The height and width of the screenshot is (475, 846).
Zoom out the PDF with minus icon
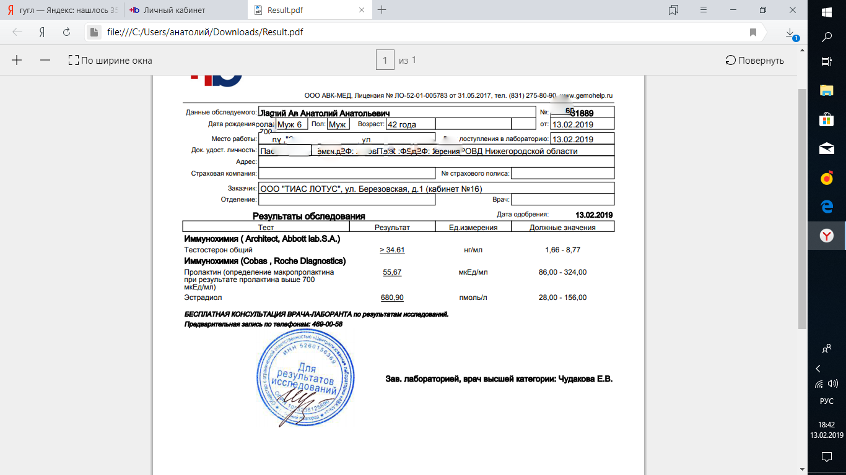point(45,60)
